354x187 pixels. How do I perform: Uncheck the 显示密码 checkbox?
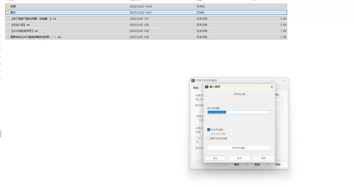(209, 130)
